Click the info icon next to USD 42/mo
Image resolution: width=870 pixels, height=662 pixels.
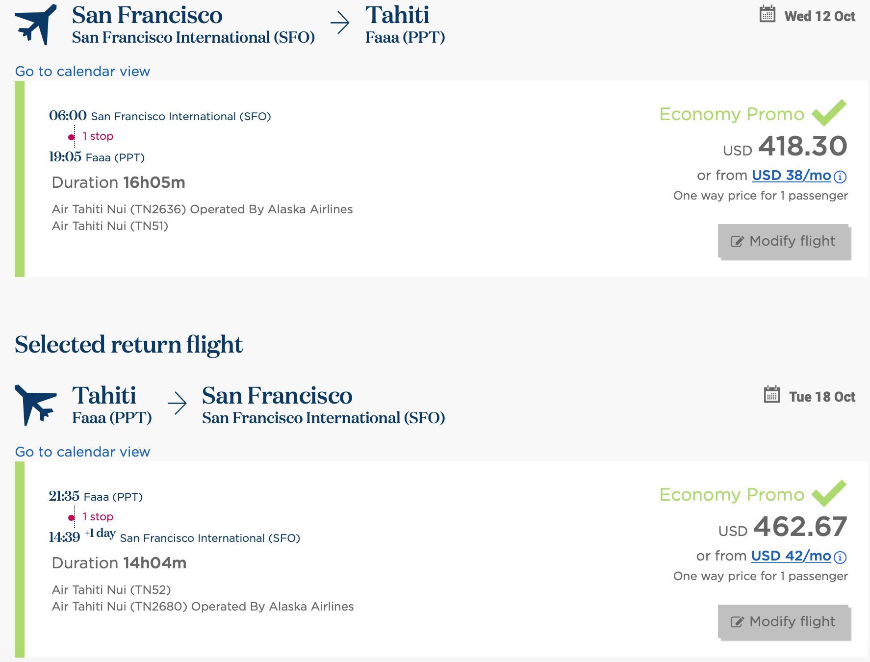pos(840,557)
